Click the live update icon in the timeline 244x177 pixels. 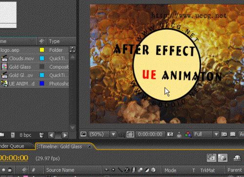(211, 157)
